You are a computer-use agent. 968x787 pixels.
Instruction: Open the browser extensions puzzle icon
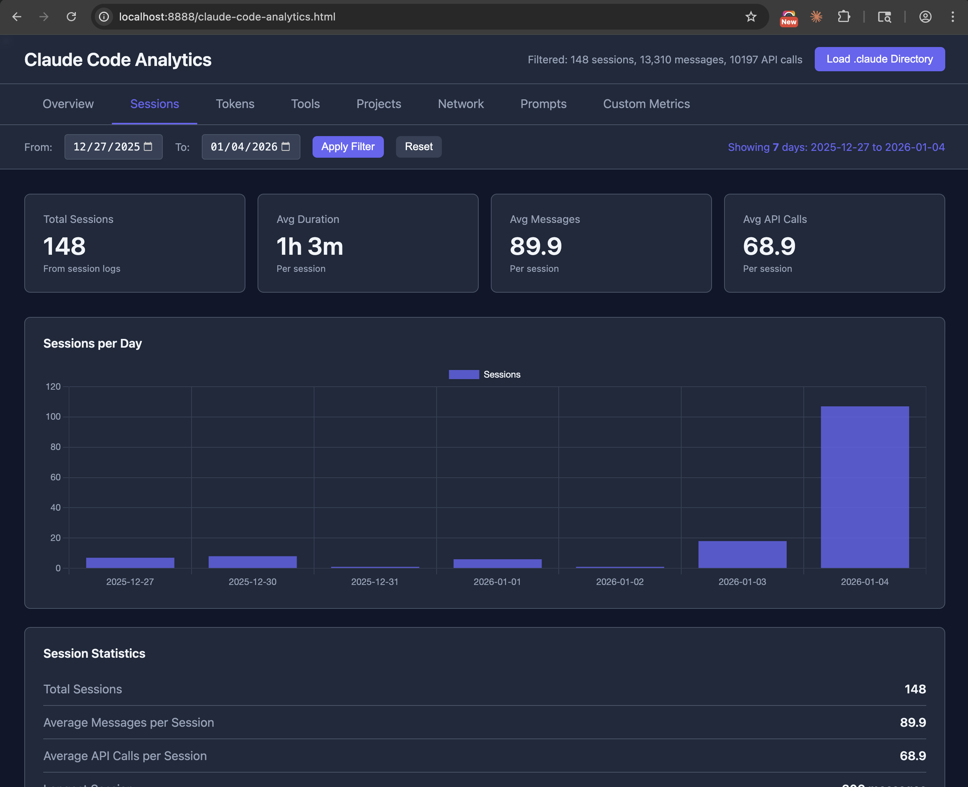click(845, 17)
